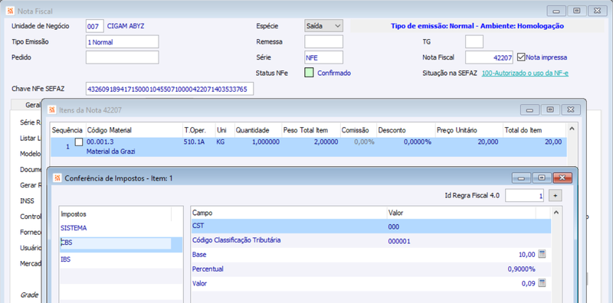This screenshot has width=613, height=303.
Task: Click the Conferência de Impostos title bar icon
Action: pyautogui.click(x=57, y=178)
